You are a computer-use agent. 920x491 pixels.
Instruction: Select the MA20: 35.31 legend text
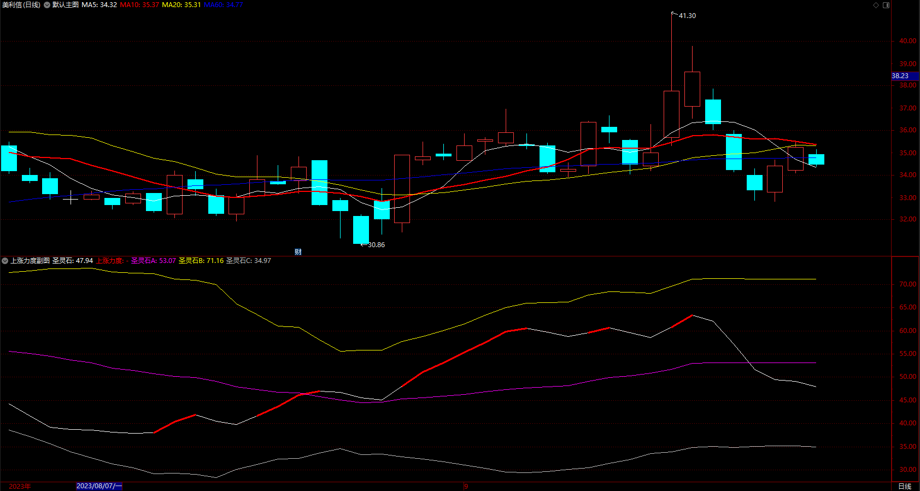click(x=181, y=5)
